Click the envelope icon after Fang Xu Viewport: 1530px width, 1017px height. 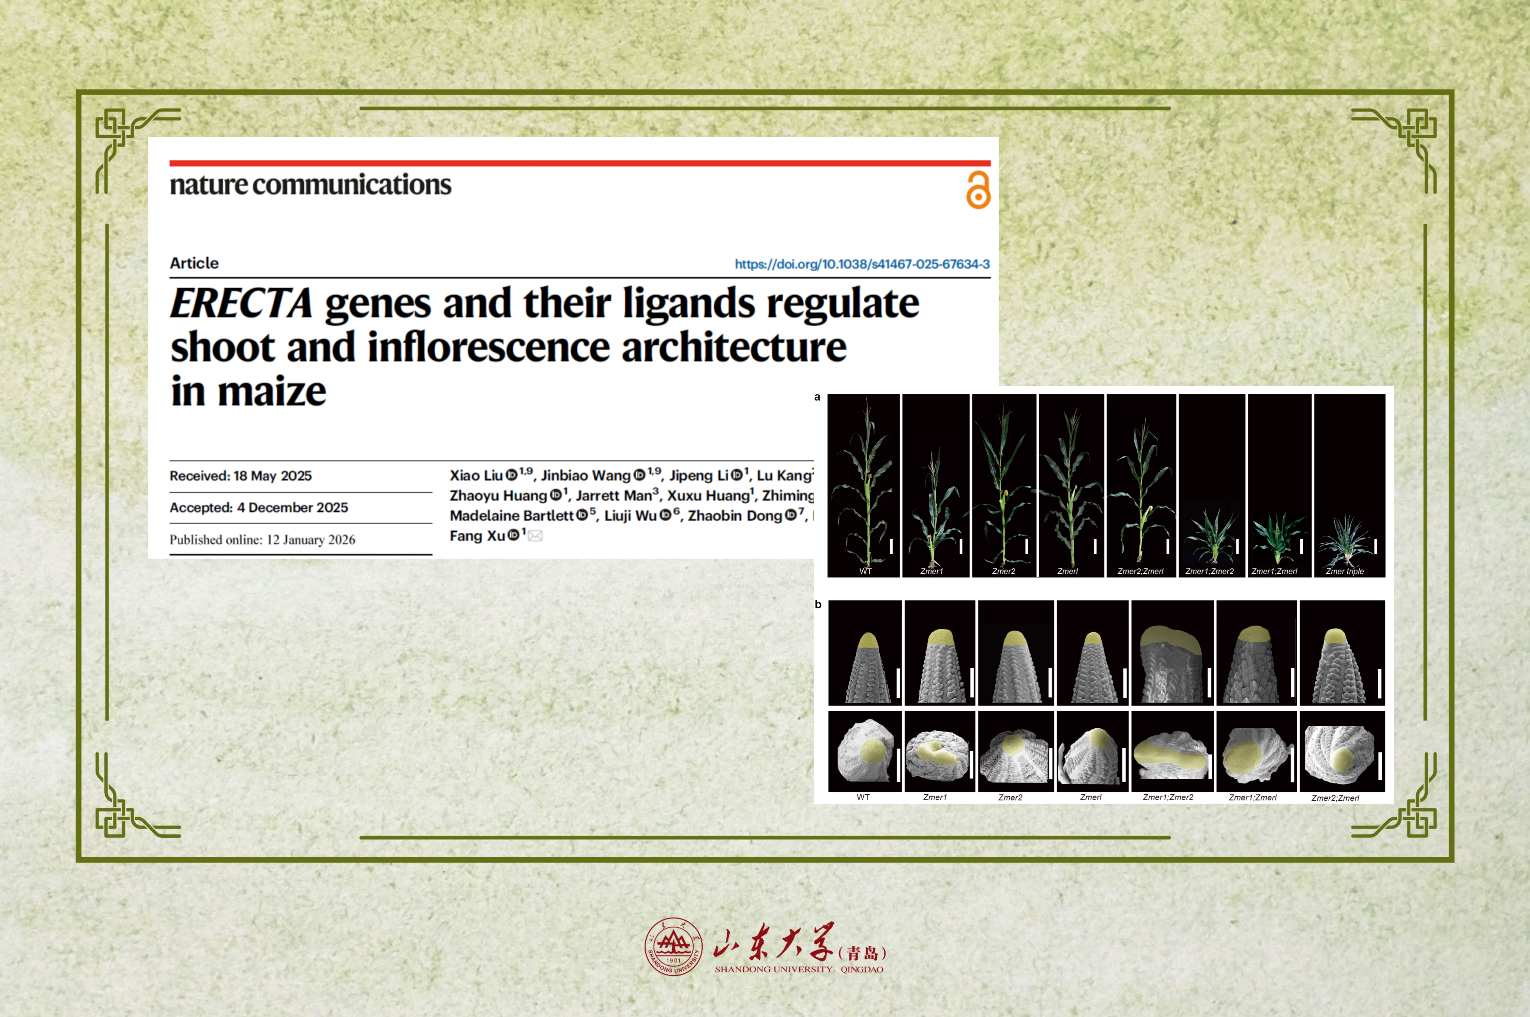tap(535, 536)
